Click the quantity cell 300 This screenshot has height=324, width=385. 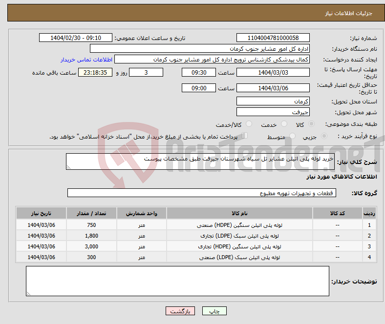point(91,257)
